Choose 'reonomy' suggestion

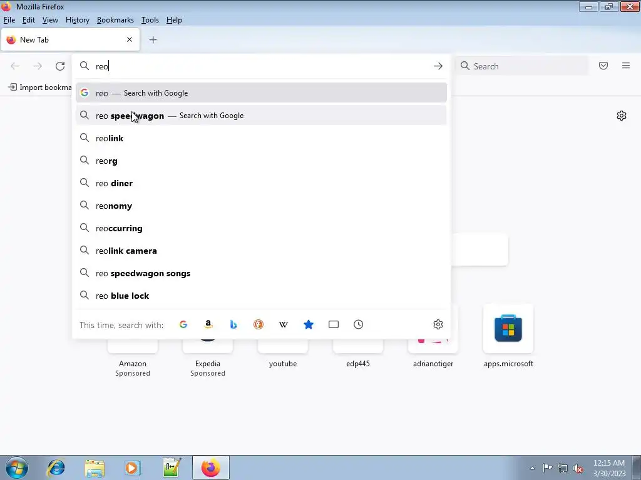pyautogui.click(x=261, y=206)
